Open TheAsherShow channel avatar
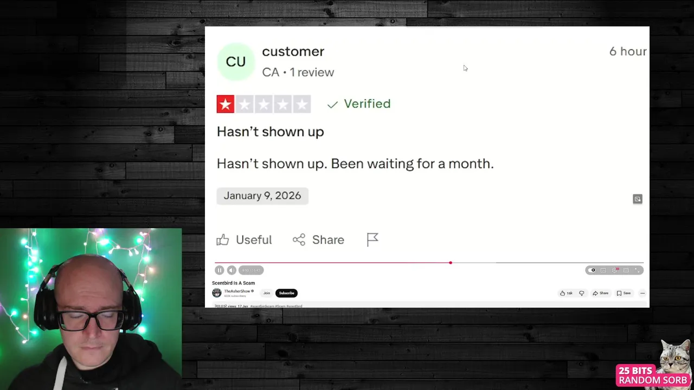 coord(217,293)
